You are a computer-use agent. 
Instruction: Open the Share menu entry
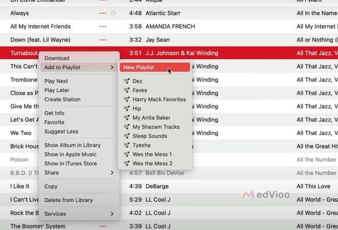[x=79, y=173]
